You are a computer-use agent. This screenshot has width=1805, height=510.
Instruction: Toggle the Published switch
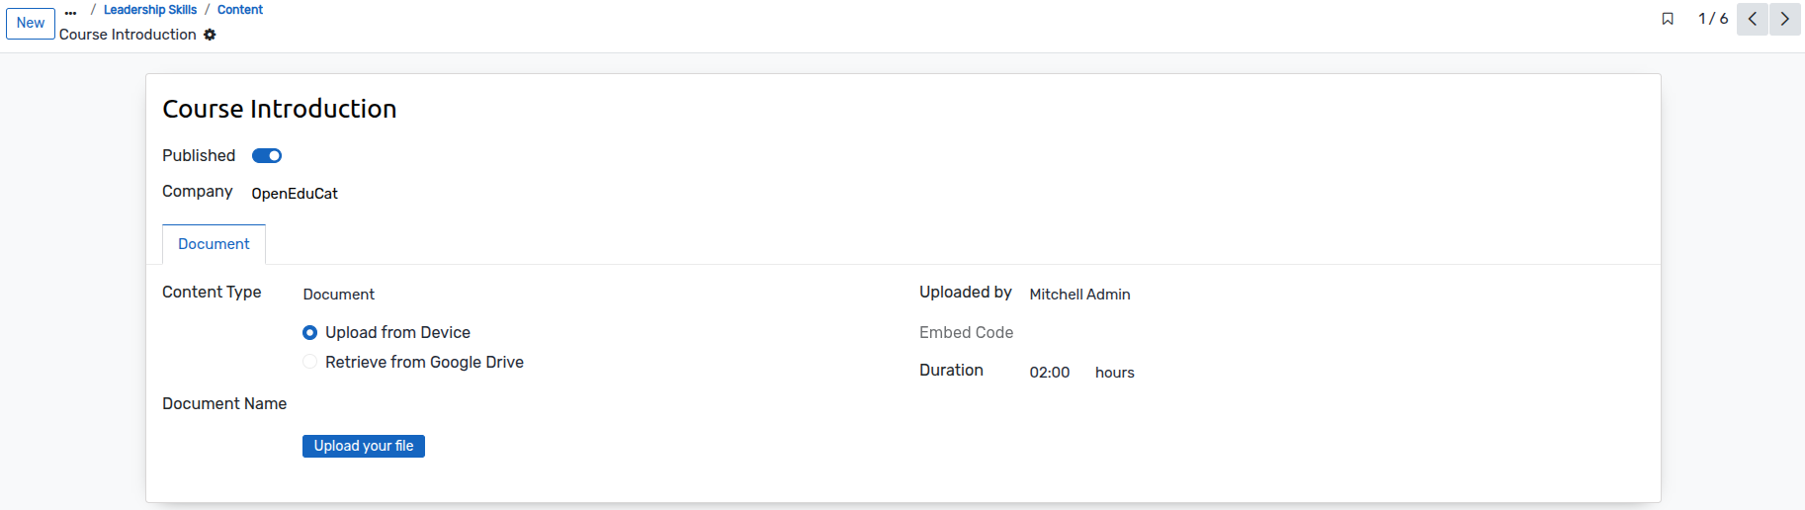[x=267, y=156]
